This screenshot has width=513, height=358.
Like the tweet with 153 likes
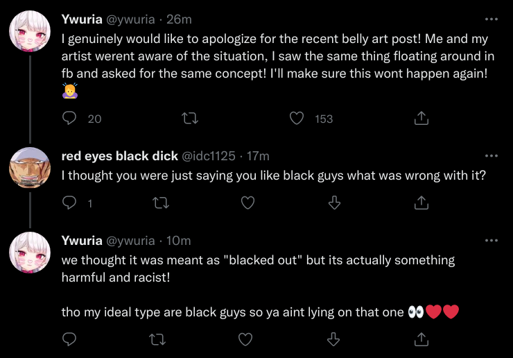pos(297,118)
